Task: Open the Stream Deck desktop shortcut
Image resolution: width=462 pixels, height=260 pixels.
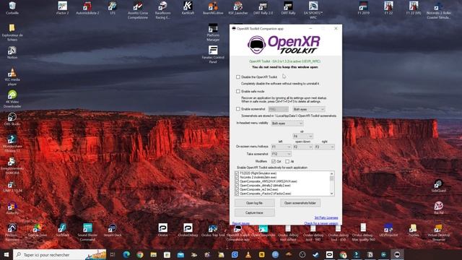Action: pyautogui.click(x=113, y=230)
